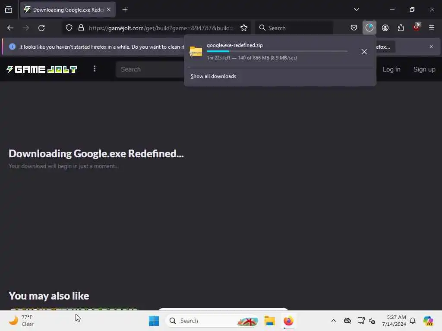Click the notification info icon
The image size is (442, 331).
coord(12,47)
